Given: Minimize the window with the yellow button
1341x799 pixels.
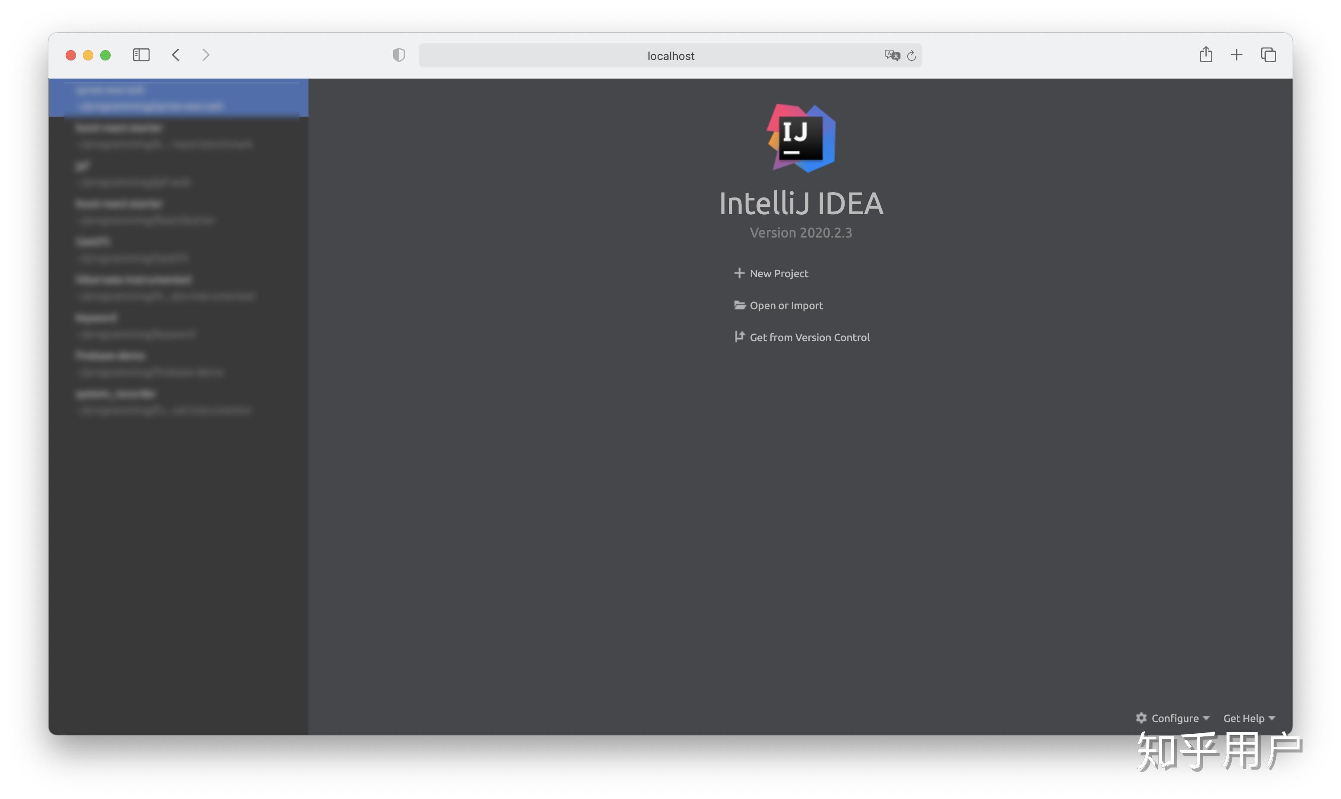Looking at the screenshot, I should tap(88, 55).
